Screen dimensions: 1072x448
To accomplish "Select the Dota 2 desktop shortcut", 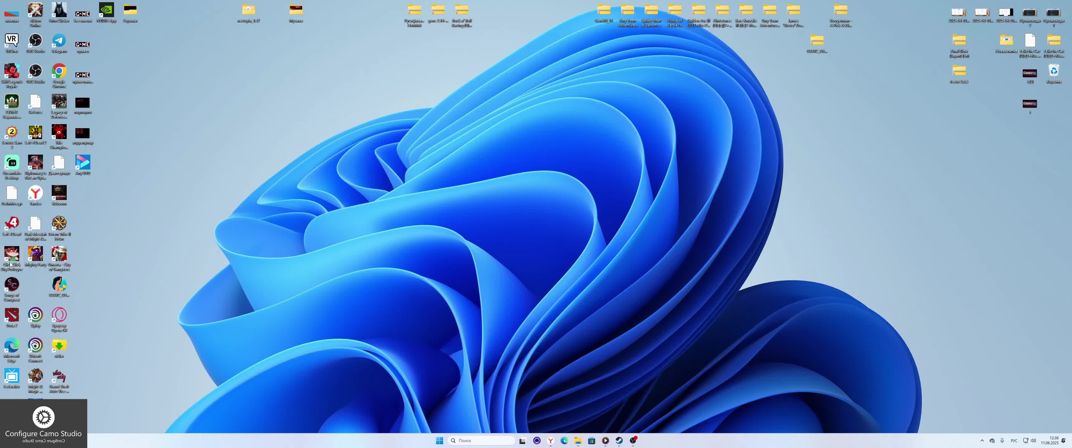I will coord(12,318).
